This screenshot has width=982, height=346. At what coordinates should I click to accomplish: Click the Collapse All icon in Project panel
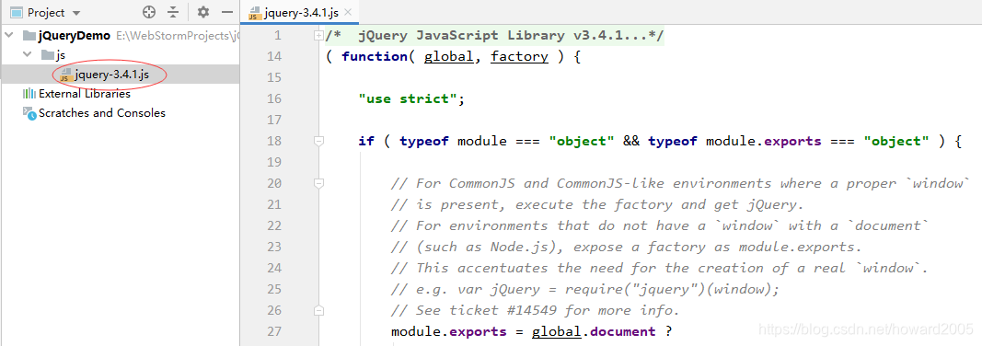pyautogui.click(x=173, y=12)
